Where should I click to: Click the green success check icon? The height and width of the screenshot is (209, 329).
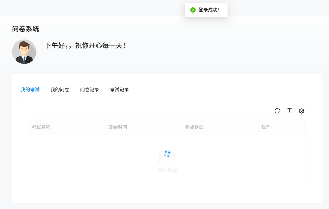[193, 10]
